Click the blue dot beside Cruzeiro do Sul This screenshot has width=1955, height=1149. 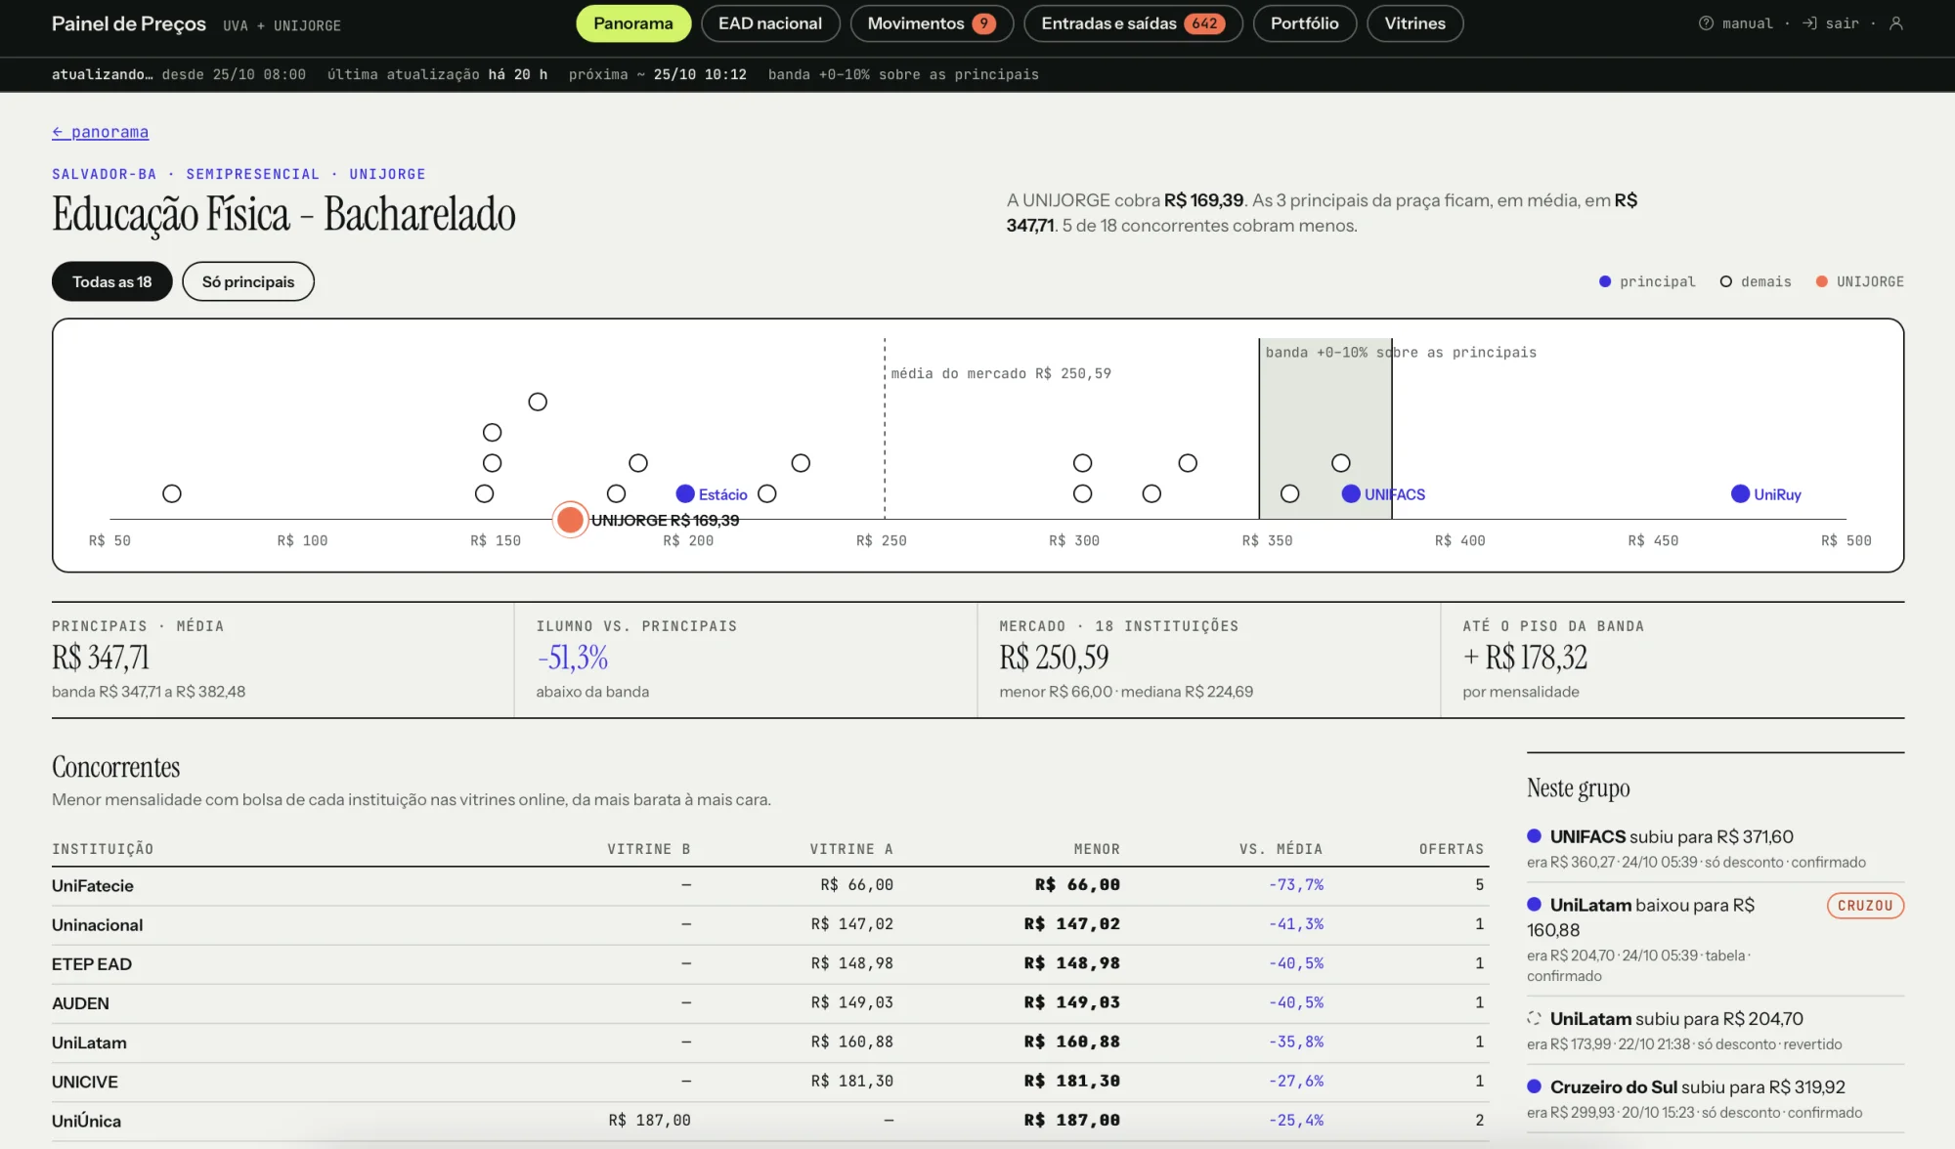click(1535, 1086)
